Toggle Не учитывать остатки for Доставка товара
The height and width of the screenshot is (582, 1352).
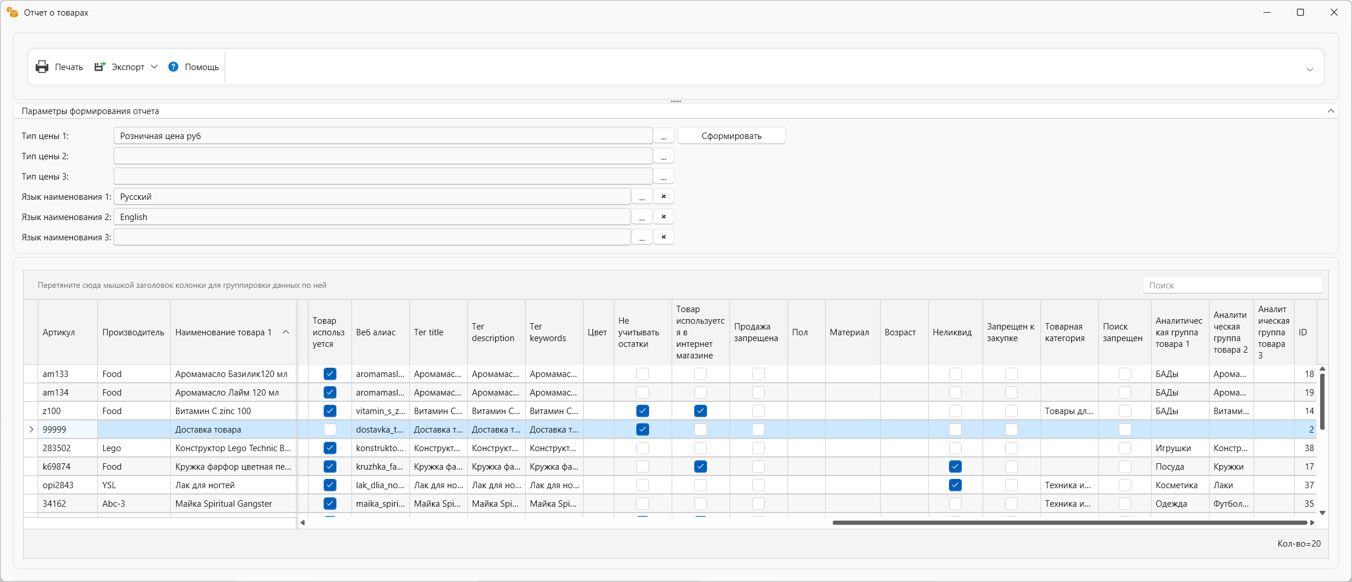643,430
